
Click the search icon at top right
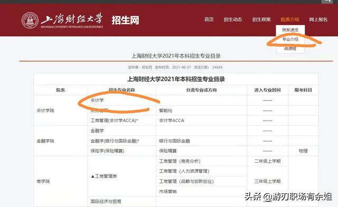click(x=327, y=1)
